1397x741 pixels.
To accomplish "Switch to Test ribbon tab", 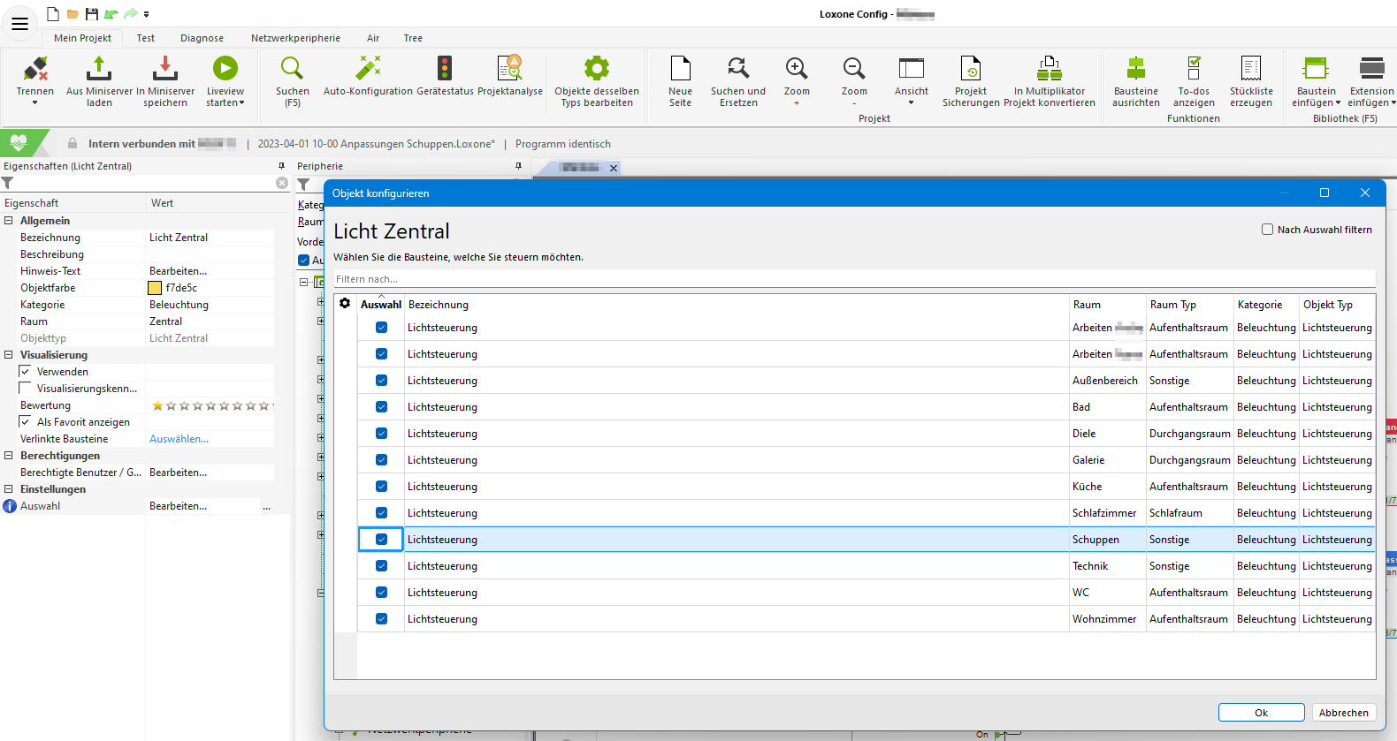I will [146, 38].
